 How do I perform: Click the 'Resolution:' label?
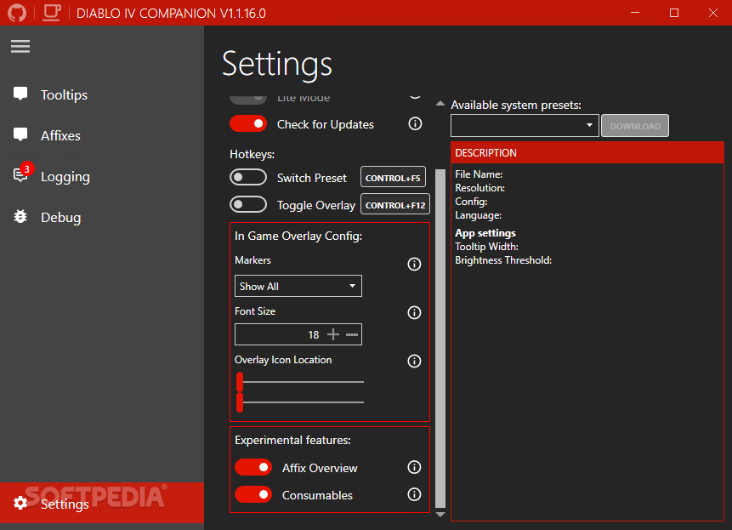479,188
